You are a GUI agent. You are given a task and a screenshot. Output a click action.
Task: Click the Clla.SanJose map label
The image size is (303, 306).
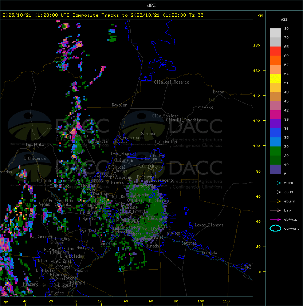pos(165,116)
